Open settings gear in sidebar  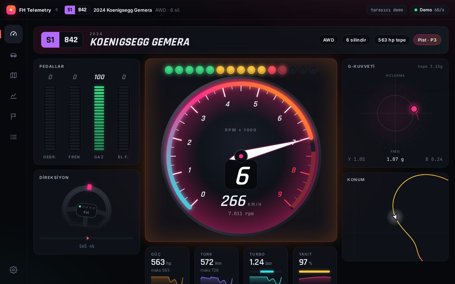(x=14, y=270)
